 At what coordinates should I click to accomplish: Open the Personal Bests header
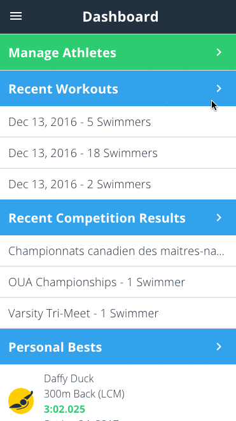pyautogui.click(x=118, y=347)
